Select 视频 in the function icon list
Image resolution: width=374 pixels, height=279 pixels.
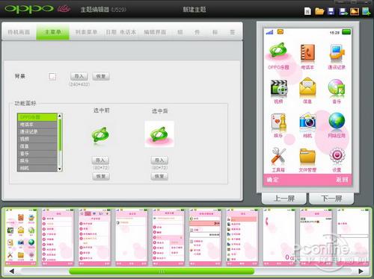pos(37,139)
